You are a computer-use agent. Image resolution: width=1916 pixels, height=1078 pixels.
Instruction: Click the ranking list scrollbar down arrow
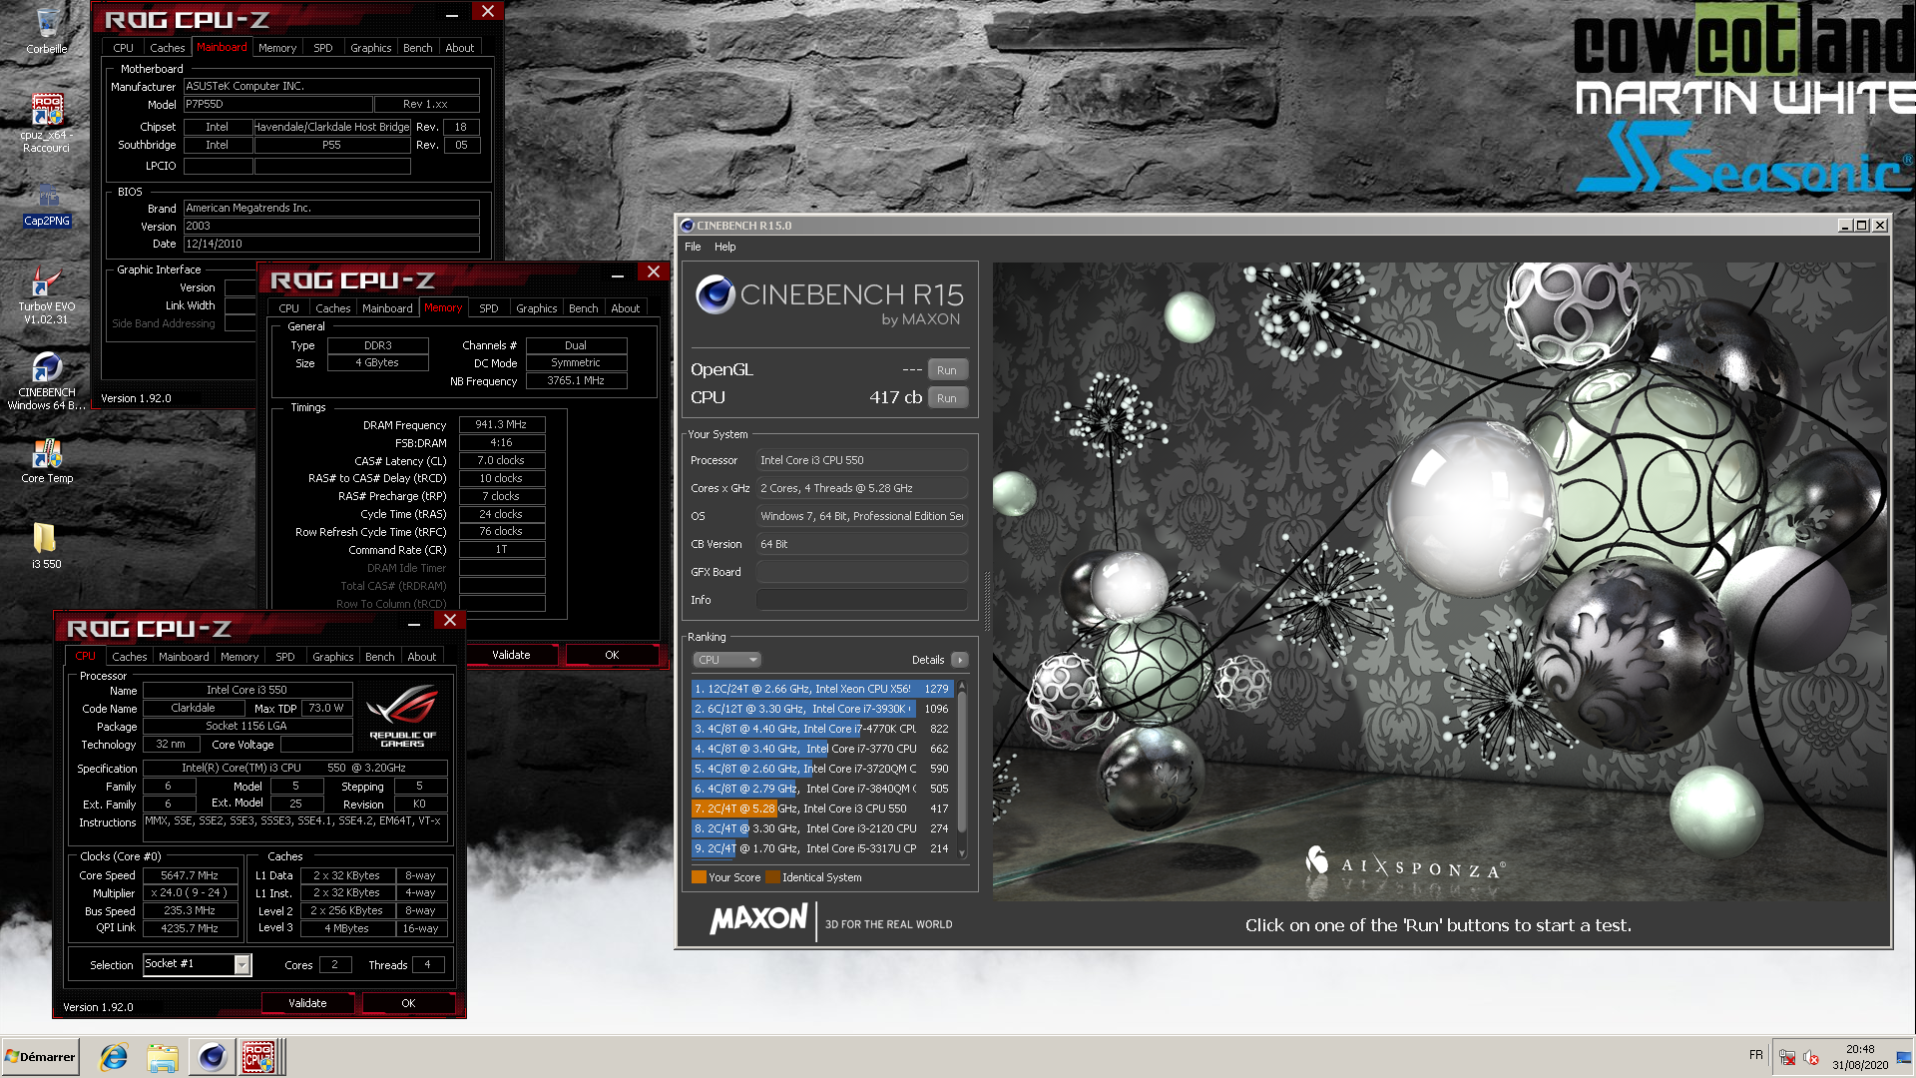click(962, 853)
